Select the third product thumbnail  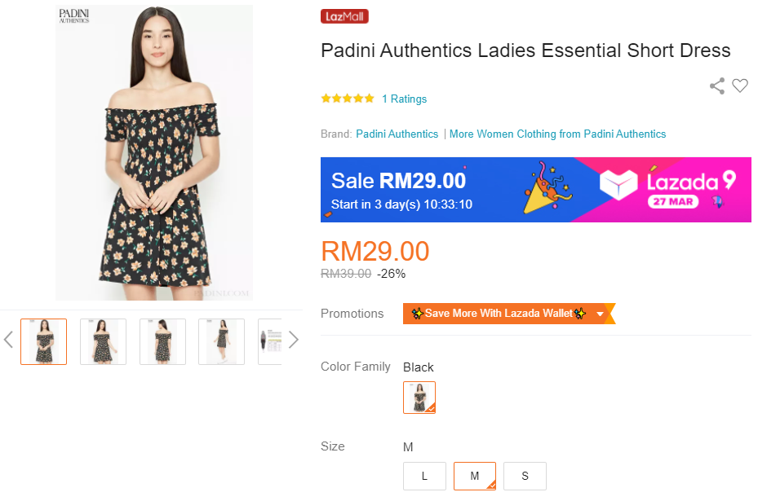pos(162,341)
